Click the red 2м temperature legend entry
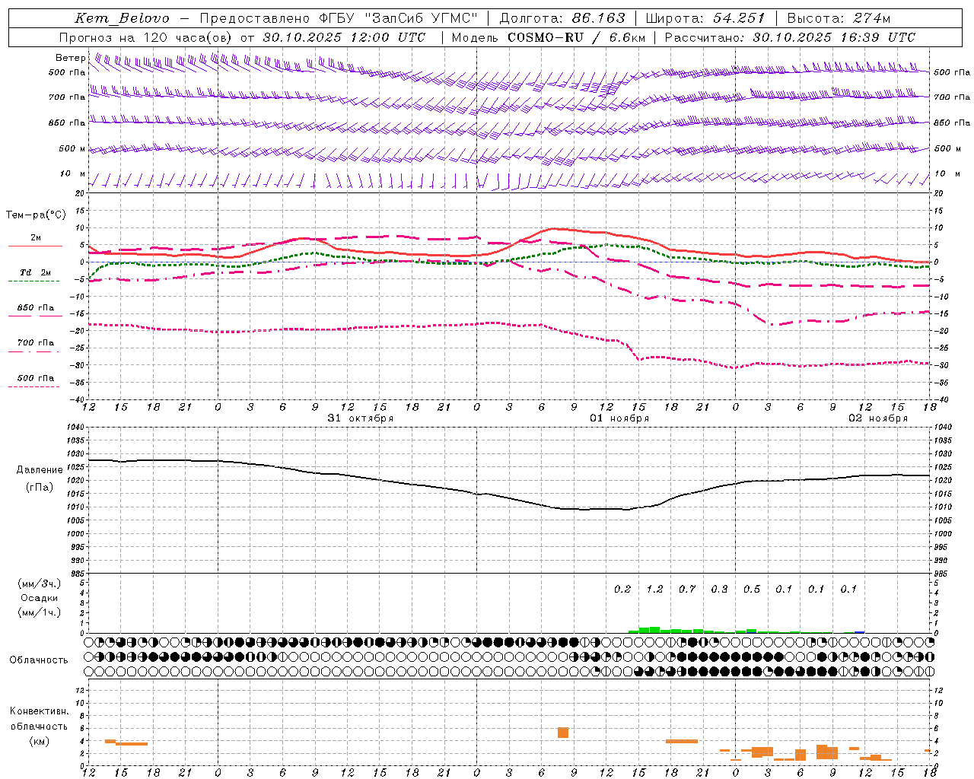 tap(35, 240)
